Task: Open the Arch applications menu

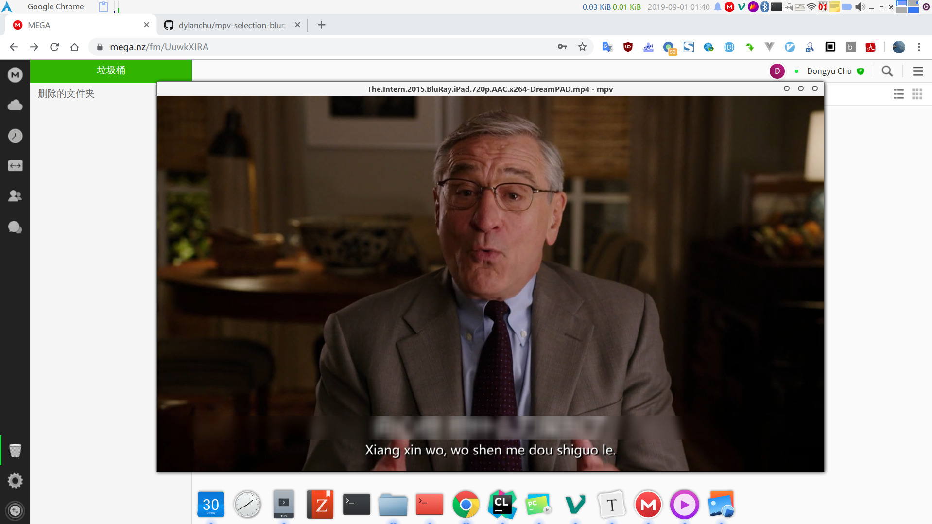Action: tap(7, 7)
